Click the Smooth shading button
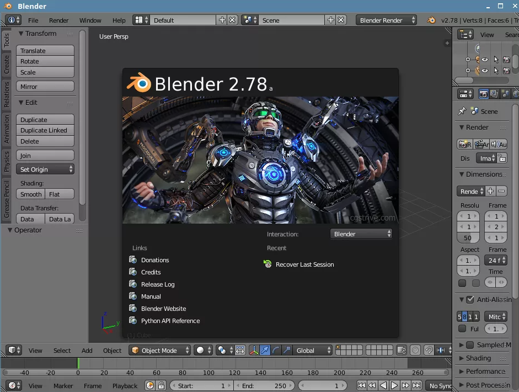Image resolution: width=519 pixels, height=392 pixels. 30,194
